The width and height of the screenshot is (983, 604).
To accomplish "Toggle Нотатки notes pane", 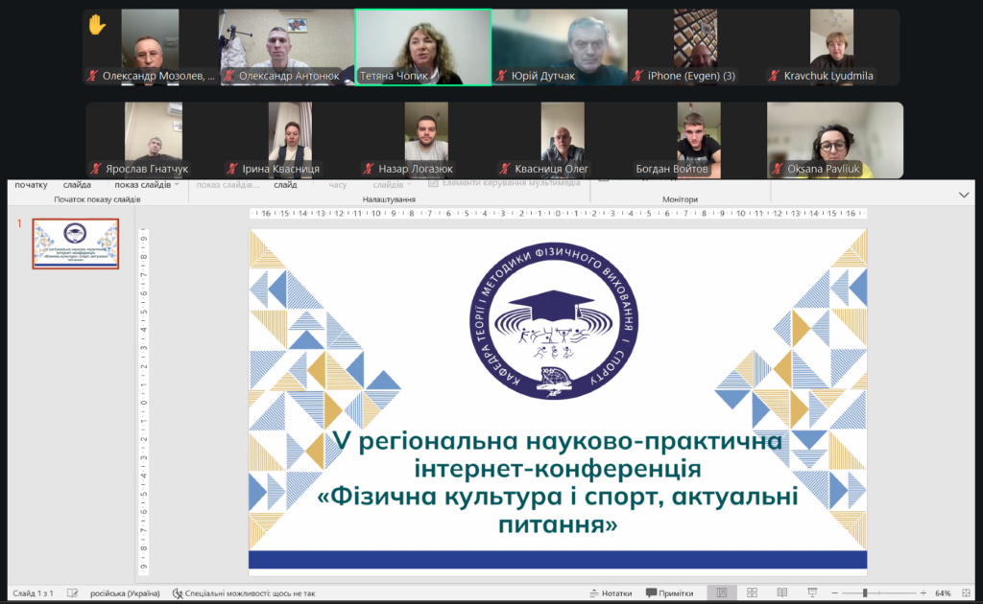I will pyautogui.click(x=611, y=593).
